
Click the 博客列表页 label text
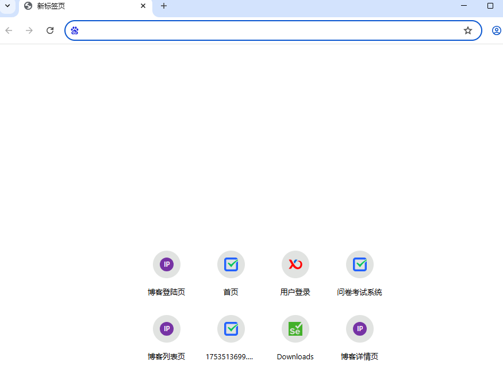pos(167,357)
